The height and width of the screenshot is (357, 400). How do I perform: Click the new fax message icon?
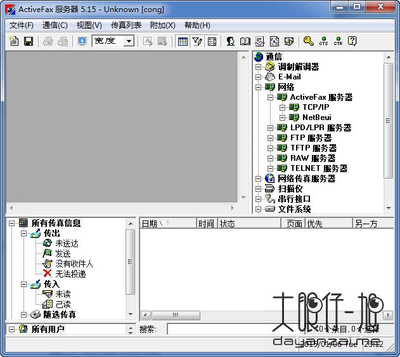pos(13,41)
